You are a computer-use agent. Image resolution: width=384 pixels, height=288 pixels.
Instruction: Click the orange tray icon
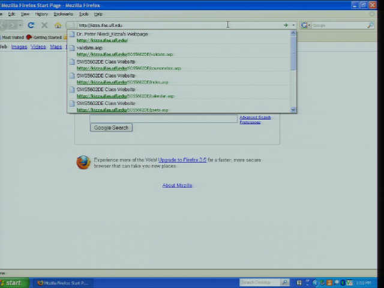click(x=329, y=283)
